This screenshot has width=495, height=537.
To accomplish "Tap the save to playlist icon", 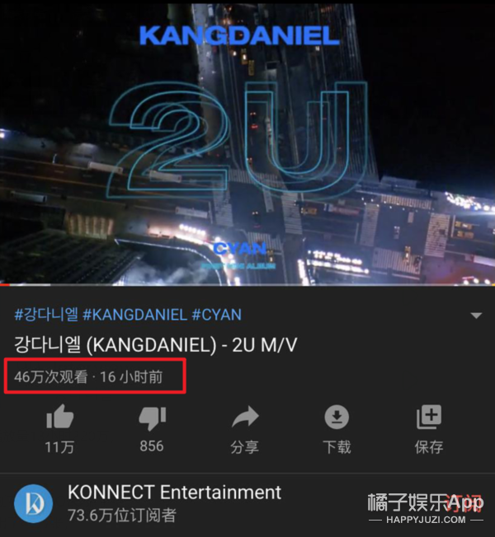I will (429, 417).
